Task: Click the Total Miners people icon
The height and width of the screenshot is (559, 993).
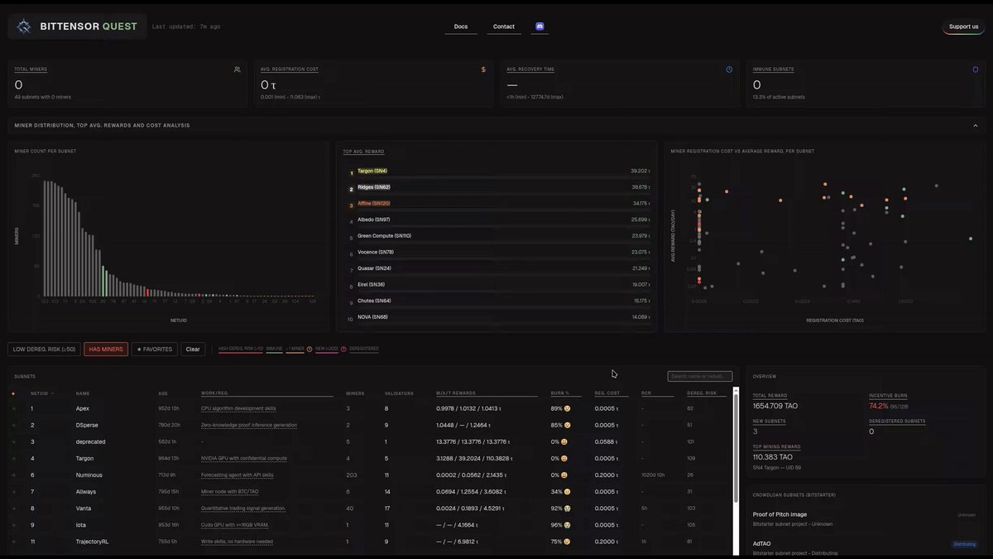Action: (237, 70)
